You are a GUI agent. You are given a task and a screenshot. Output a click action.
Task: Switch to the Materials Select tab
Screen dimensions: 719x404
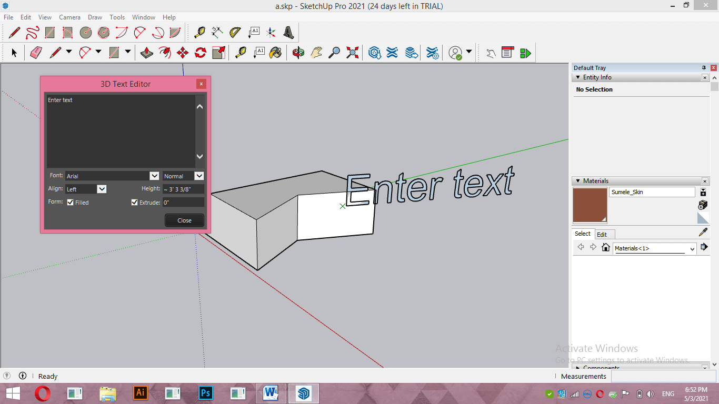tap(583, 234)
